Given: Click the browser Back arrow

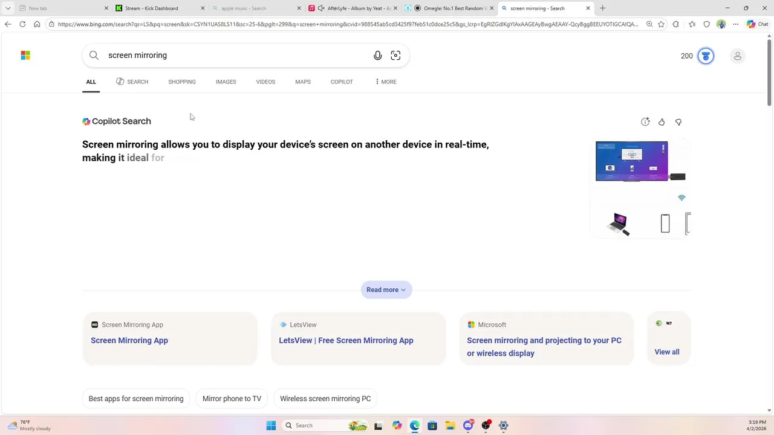Looking at the screenshot, I should coord(8,24).
